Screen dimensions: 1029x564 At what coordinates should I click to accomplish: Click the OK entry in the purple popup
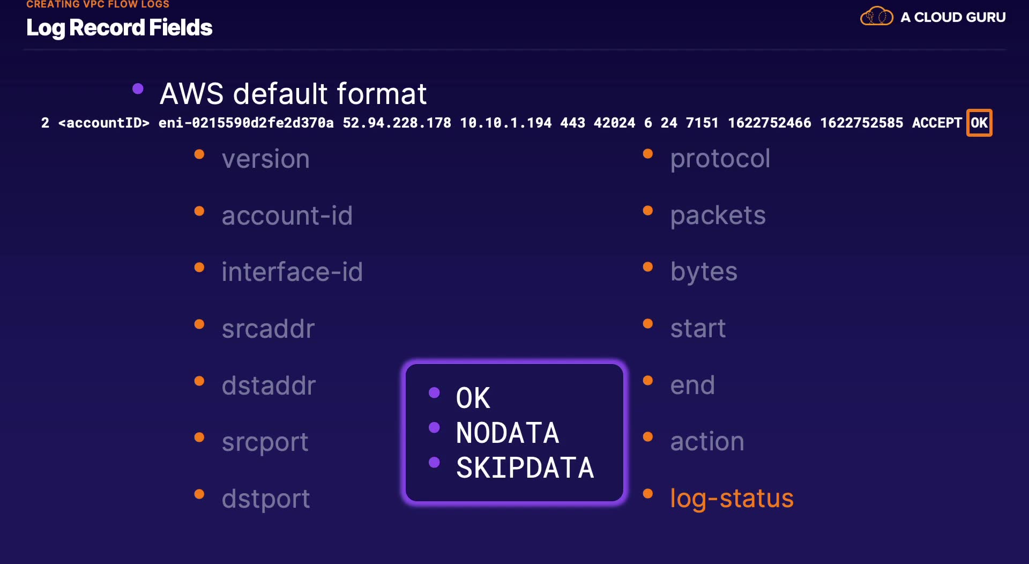(x=473, y=398)
